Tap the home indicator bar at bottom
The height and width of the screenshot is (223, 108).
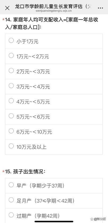(x=54, y=221)
